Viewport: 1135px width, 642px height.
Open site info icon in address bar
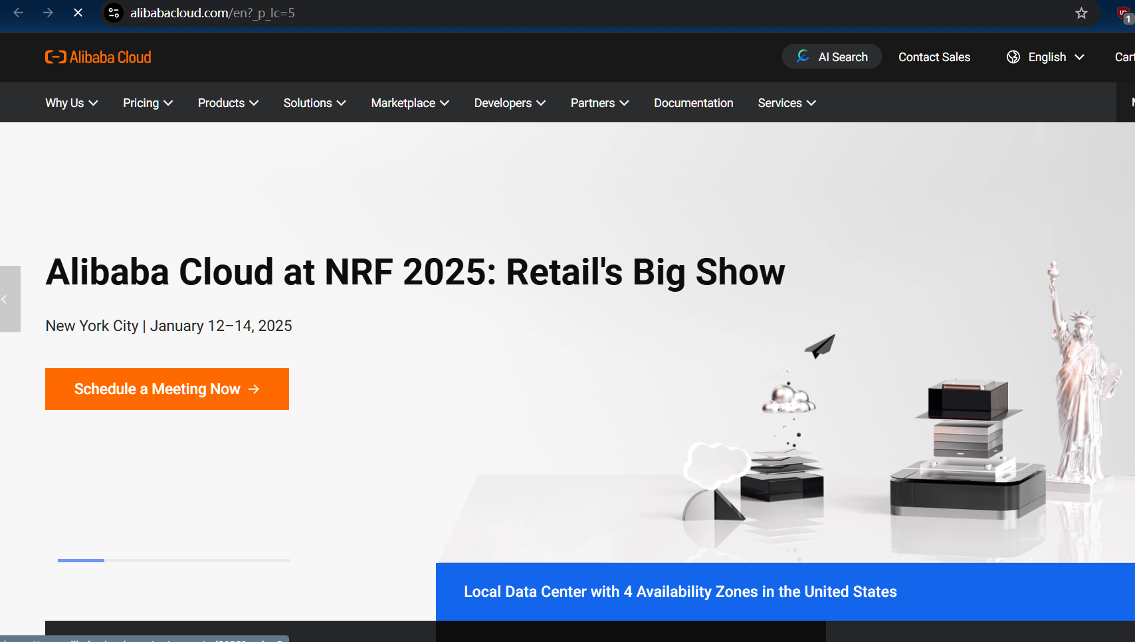(114, 13)
